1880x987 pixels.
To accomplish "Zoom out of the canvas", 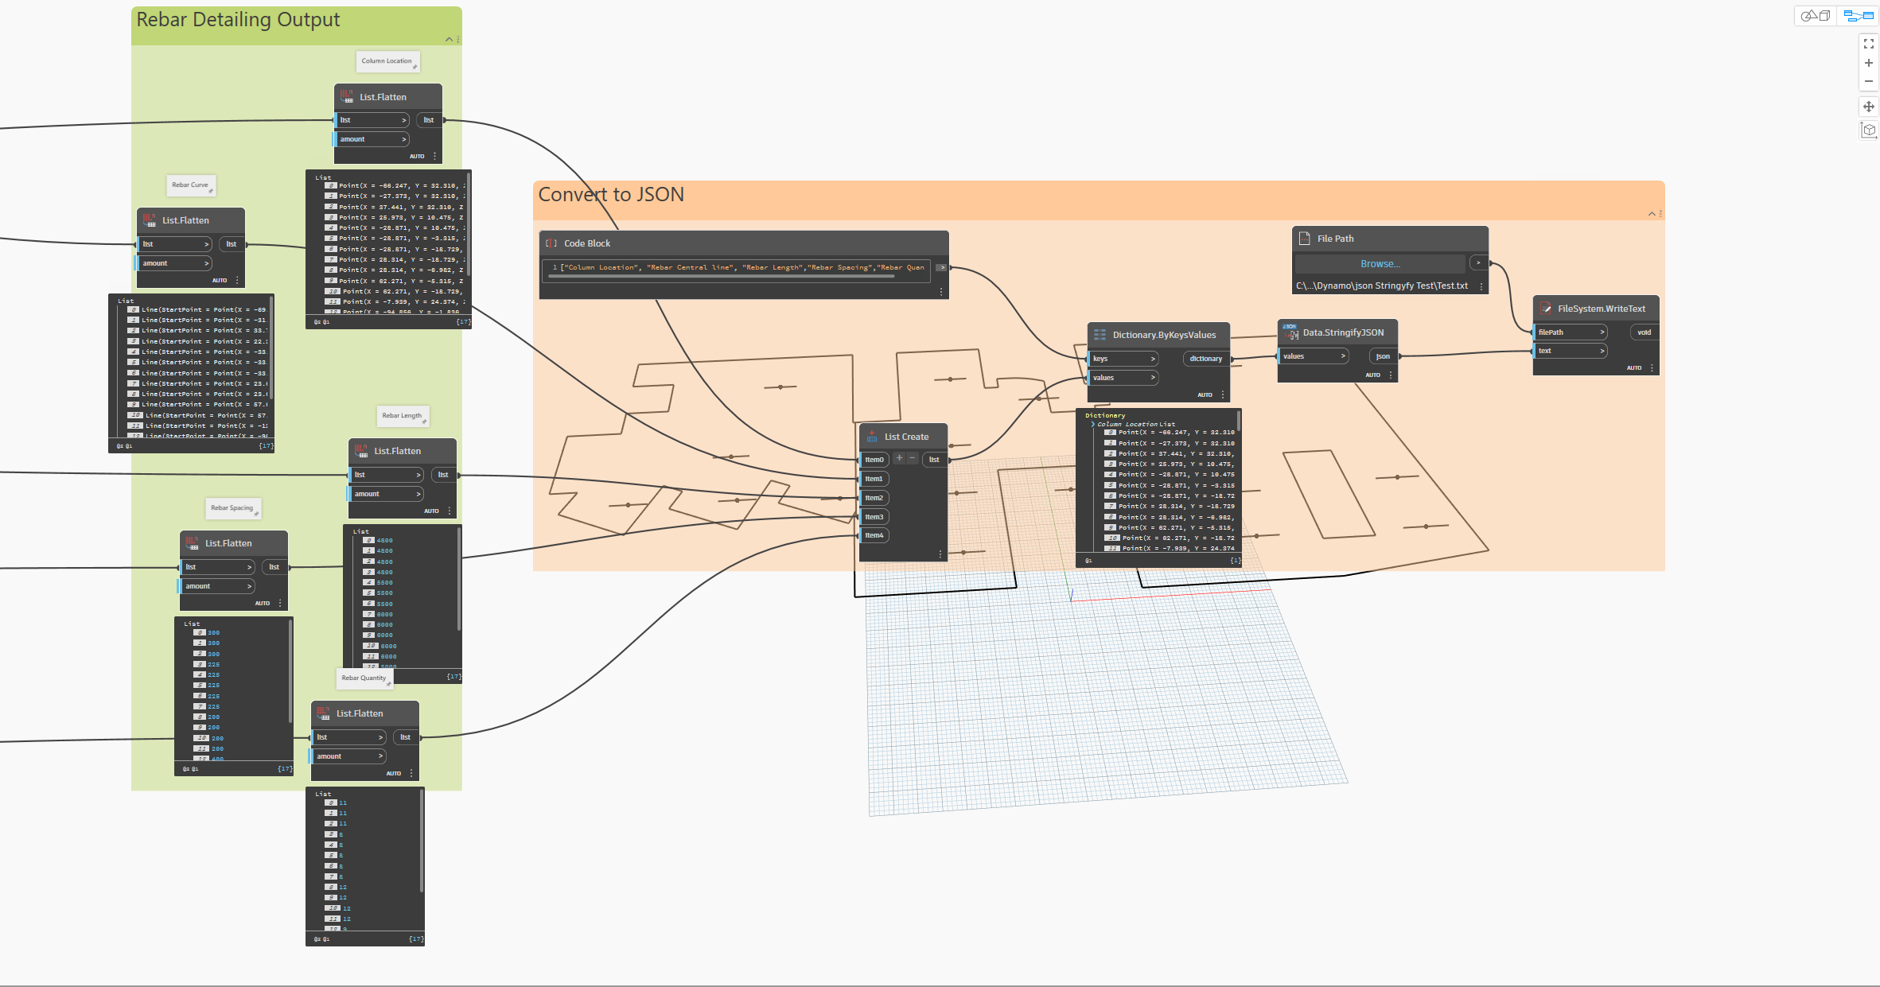I will tap(1868, 81).
